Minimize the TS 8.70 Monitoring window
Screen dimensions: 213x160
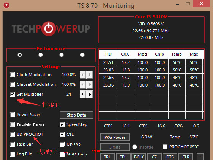click(178, 5)
